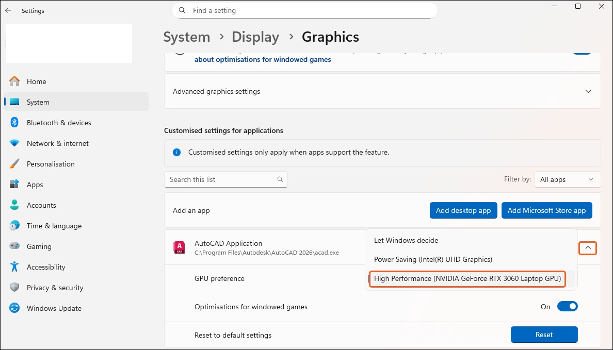Click the Search this list field
This screenshot has height=350, width=613.
226,179
